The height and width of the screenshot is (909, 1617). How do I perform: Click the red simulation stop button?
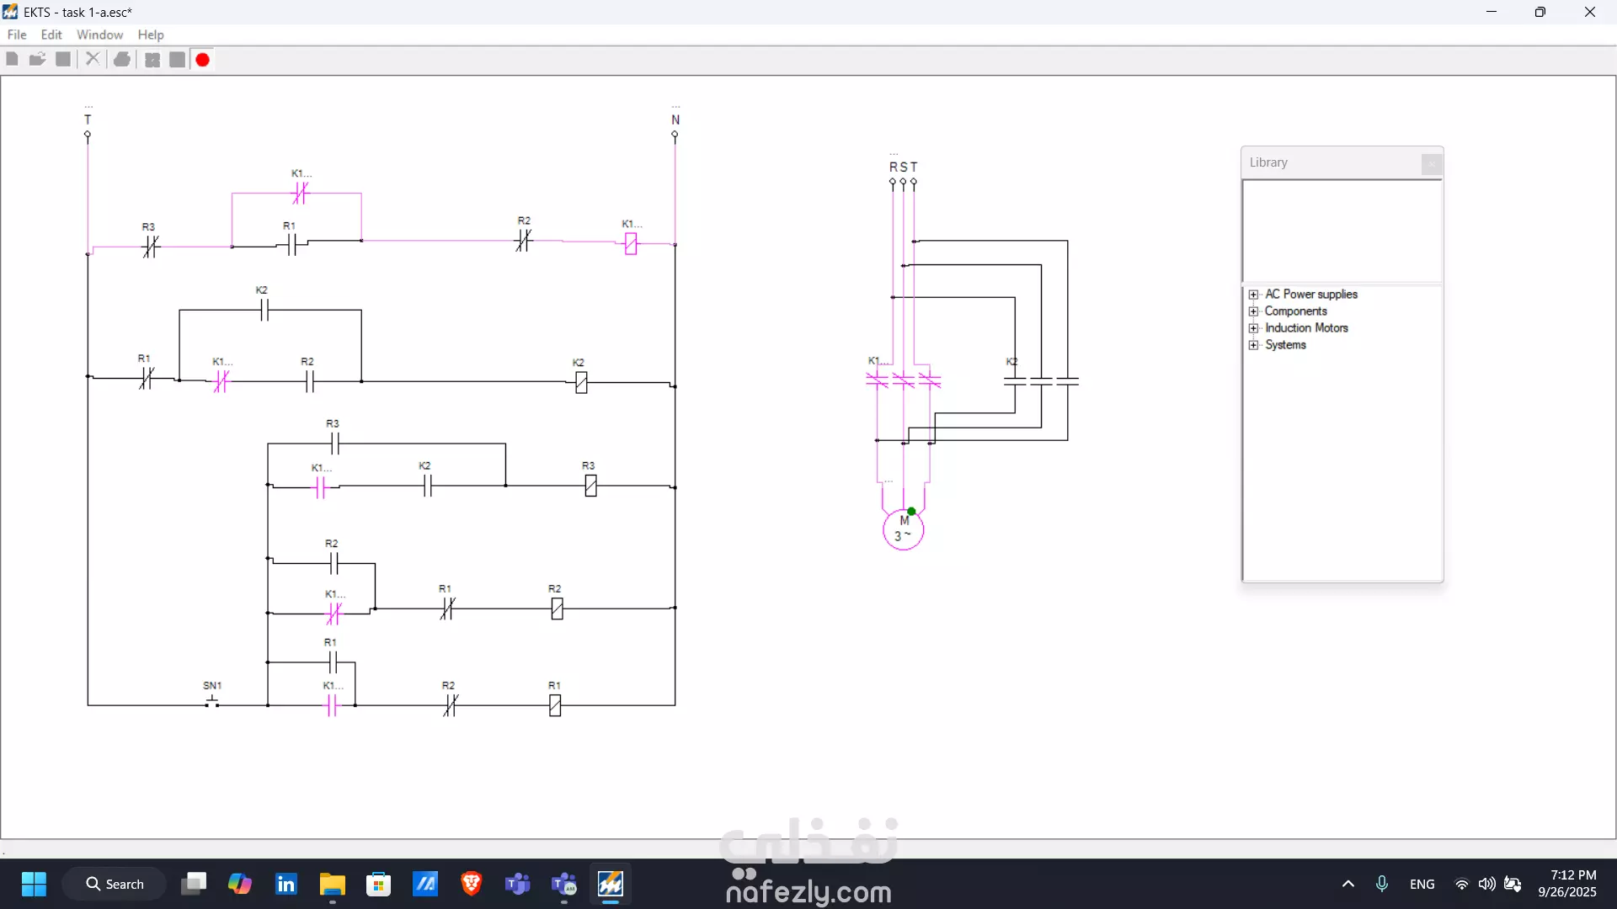(203, 60)
